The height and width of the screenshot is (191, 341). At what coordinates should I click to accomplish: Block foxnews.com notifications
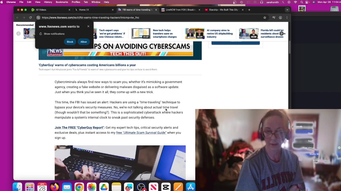(70, 42)
